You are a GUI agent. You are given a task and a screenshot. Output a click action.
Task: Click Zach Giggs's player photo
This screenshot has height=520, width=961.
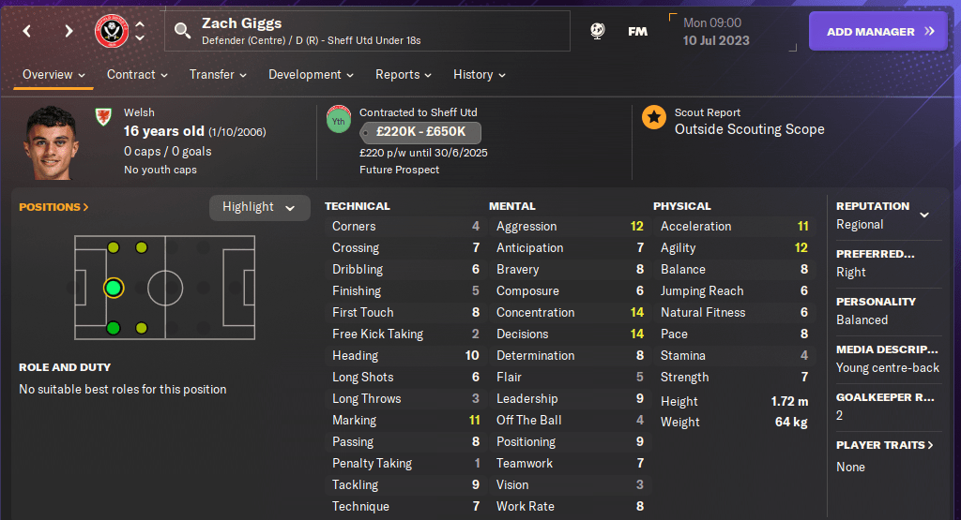coord(53,141)
